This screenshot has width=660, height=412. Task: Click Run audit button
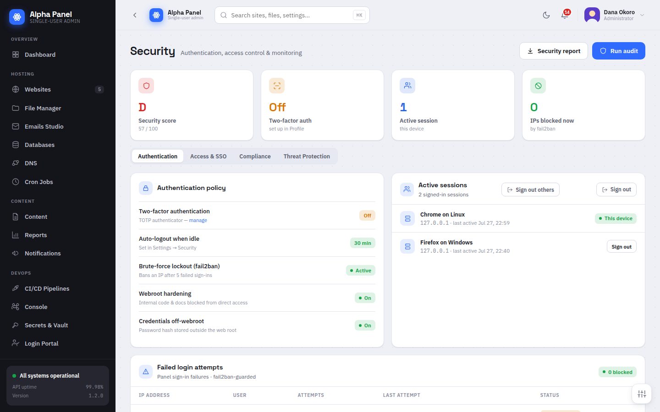(619, 51)
